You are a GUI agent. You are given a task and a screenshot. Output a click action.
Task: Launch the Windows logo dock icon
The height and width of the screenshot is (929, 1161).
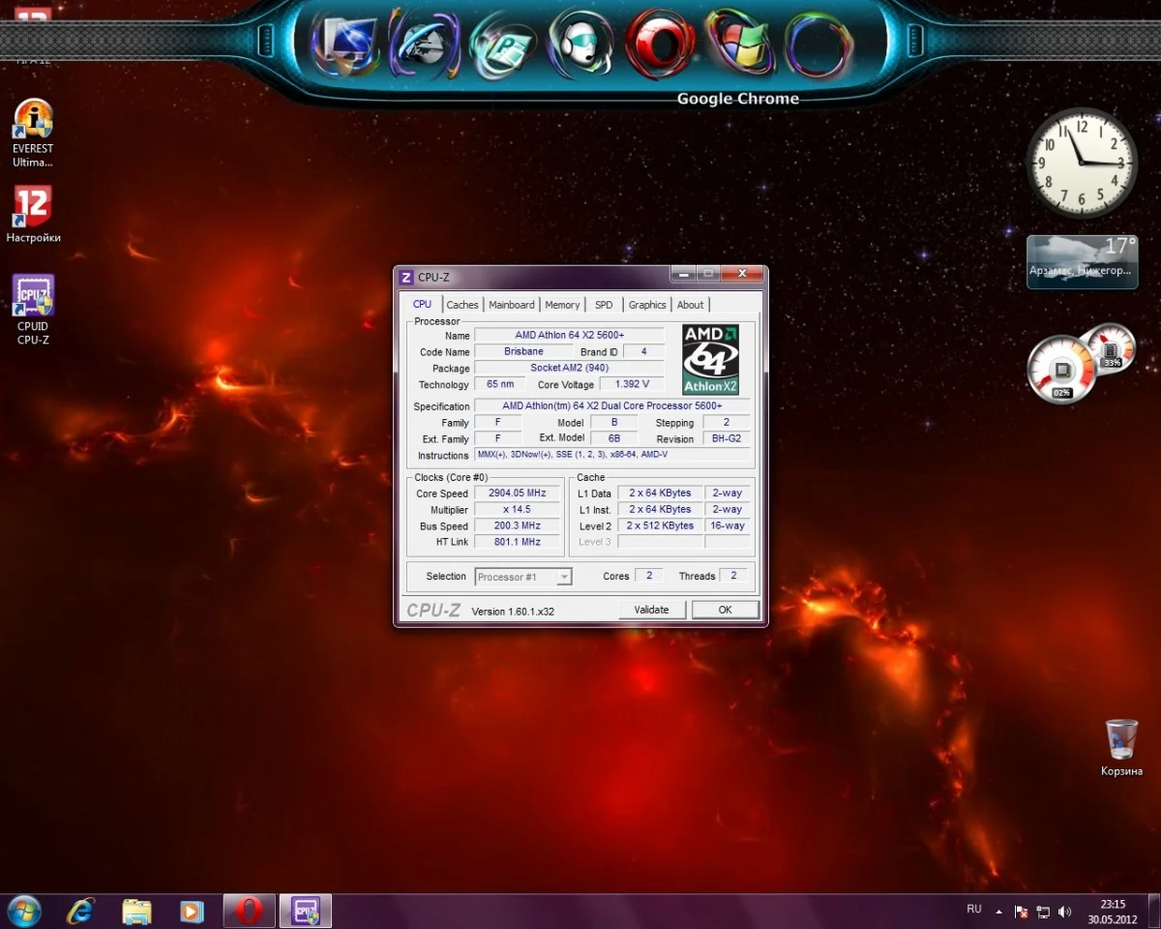click(x=739, y=44)
